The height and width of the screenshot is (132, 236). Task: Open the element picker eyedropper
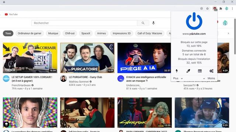coord(188,71)
